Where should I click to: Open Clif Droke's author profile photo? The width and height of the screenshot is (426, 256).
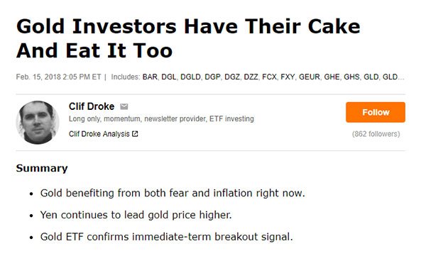point(38,123)
